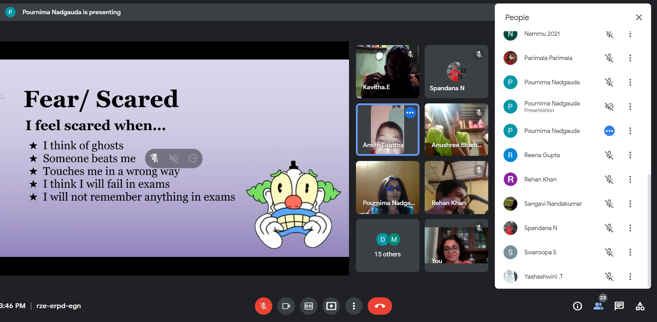
Task: Select the Amith Guptha video tile
Action: [x=388, y=129]
